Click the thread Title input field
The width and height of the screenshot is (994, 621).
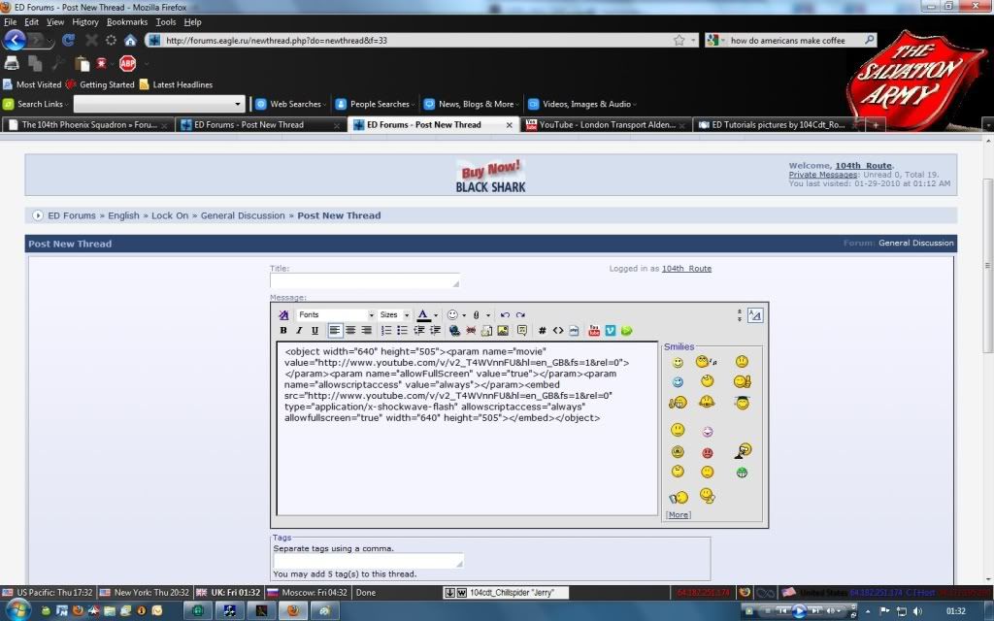pyautogui.click(x=364, y=281)
